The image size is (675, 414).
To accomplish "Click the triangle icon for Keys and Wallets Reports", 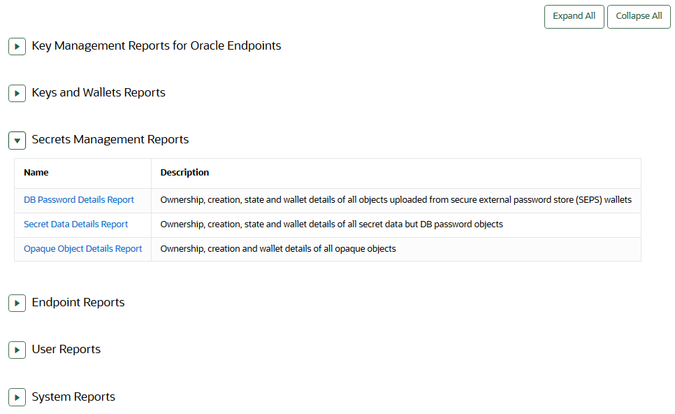I will tap(17, 93).
